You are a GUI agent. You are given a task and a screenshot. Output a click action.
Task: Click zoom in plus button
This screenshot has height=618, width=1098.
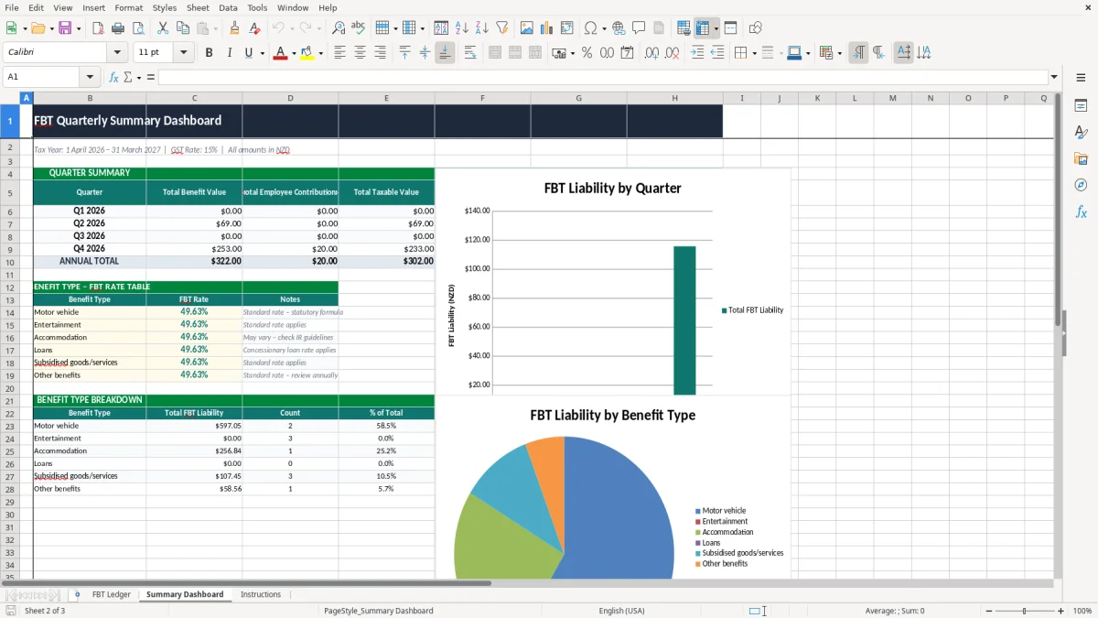tap(1061, 611)
